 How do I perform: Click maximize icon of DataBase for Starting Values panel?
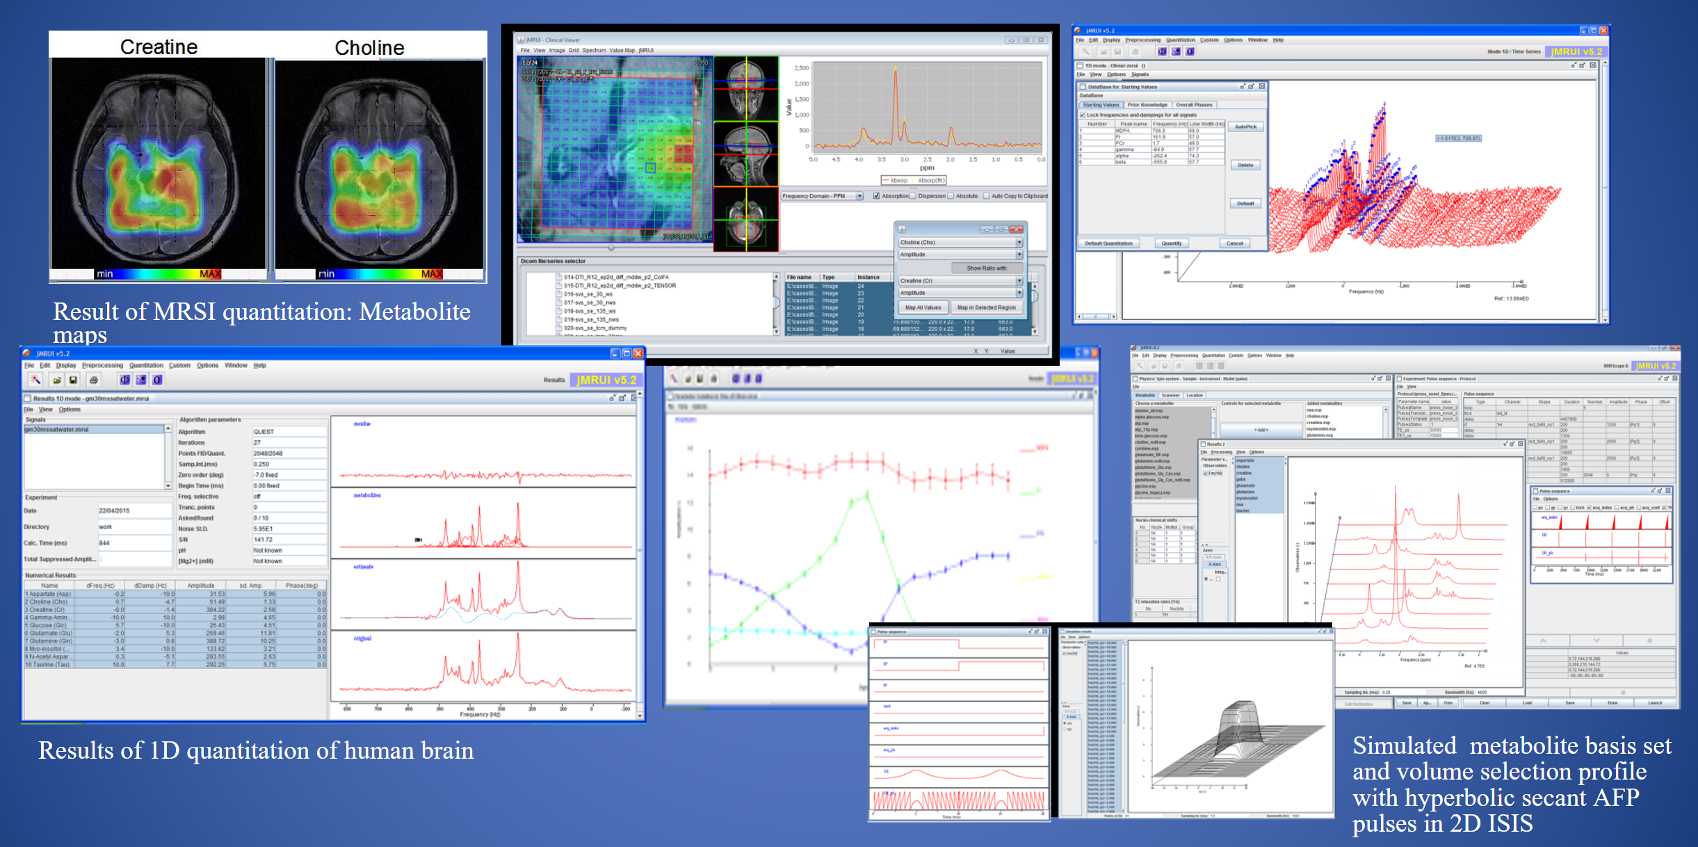1252,87
